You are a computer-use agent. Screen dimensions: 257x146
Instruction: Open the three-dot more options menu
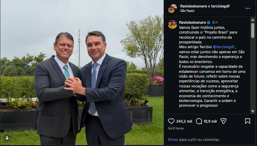click(247, 8)
